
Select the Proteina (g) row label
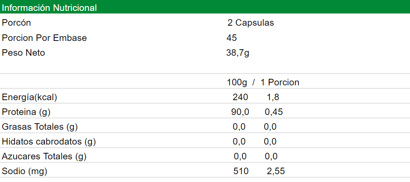click(27, 112)
